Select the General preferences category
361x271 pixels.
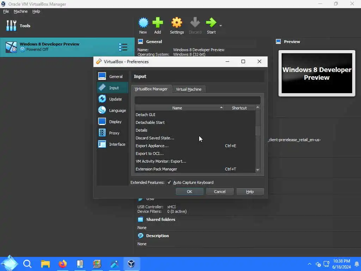pos(112,76)
